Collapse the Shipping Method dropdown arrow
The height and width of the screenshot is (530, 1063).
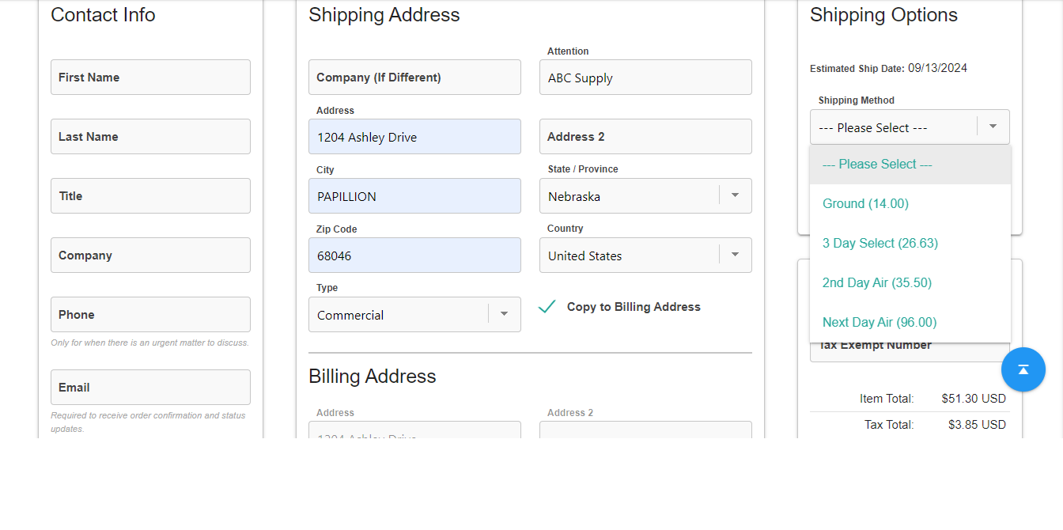tap(993, 127)
